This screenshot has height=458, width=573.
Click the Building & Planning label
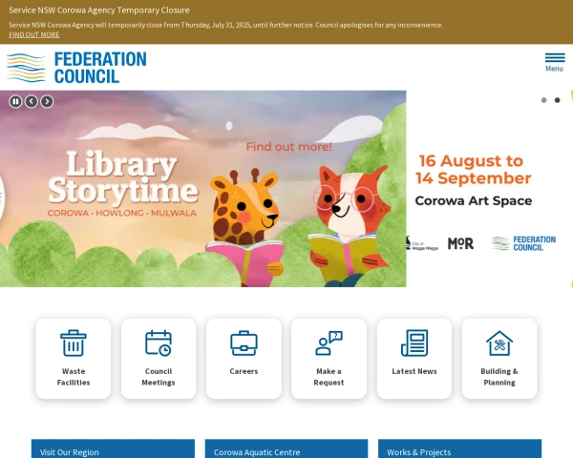pos(499,377)
